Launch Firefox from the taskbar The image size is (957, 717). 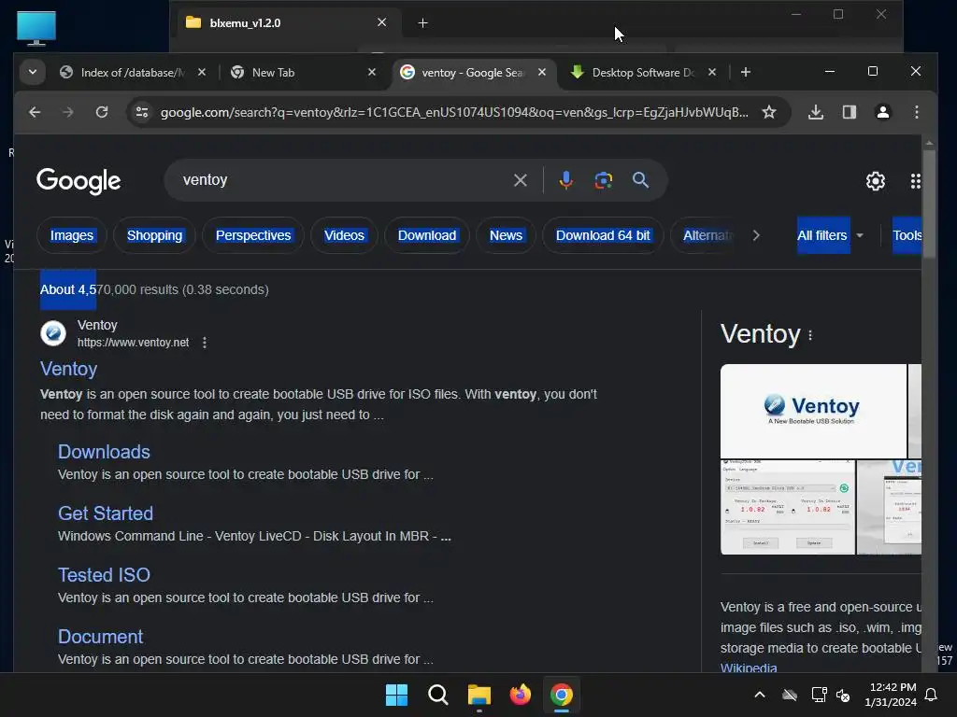(x=520, y=695)
